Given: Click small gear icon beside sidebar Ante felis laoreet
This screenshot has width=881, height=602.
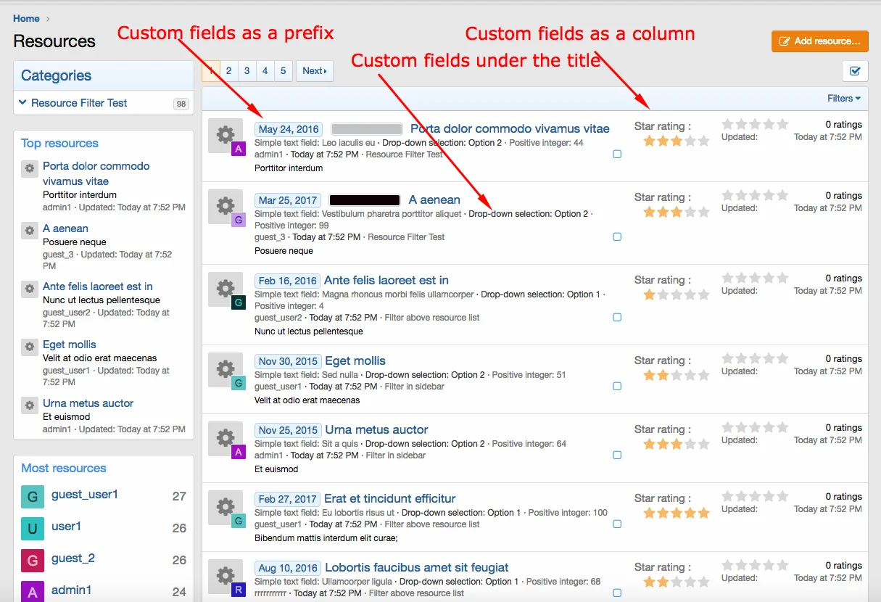Looking at the screenshot, I should 29,288.
